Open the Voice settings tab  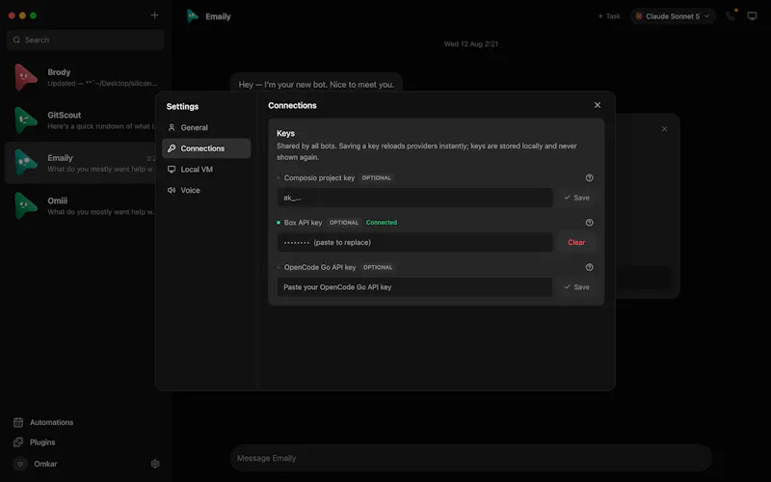(x=206, y=190)
